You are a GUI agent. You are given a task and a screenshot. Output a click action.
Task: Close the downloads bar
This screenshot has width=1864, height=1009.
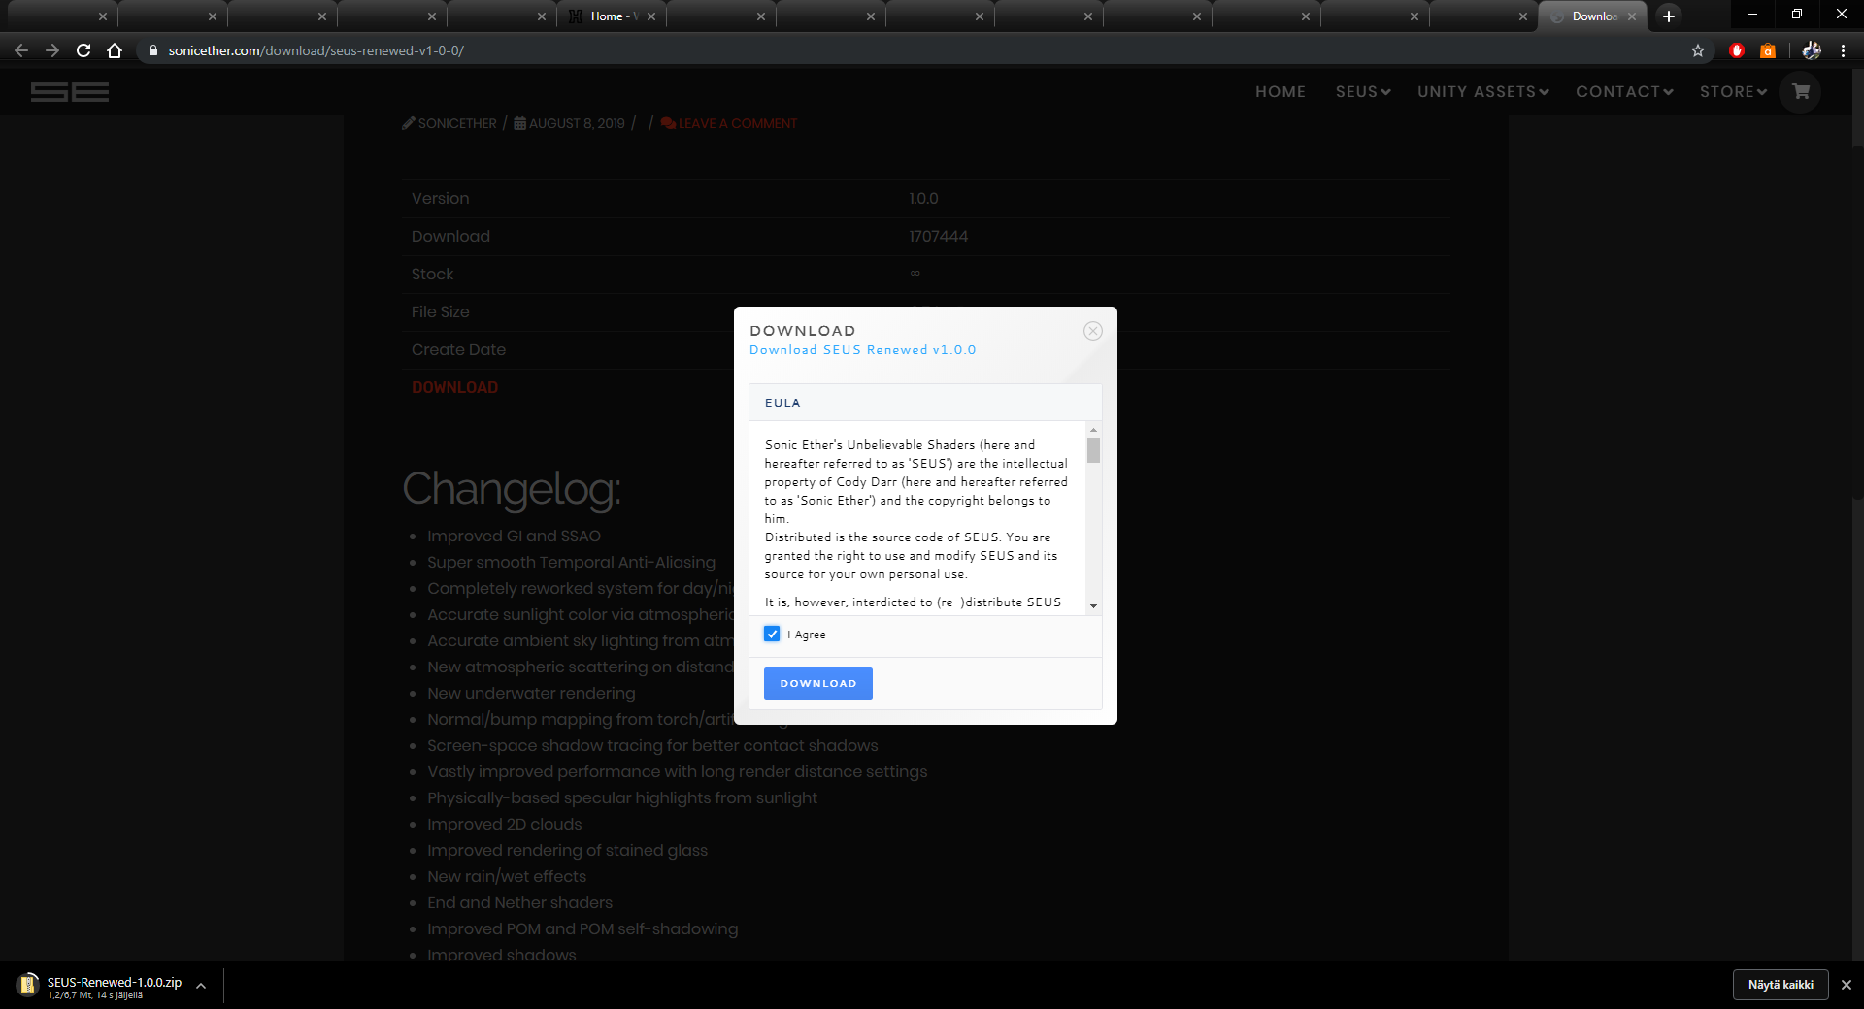pos(1847,985)
